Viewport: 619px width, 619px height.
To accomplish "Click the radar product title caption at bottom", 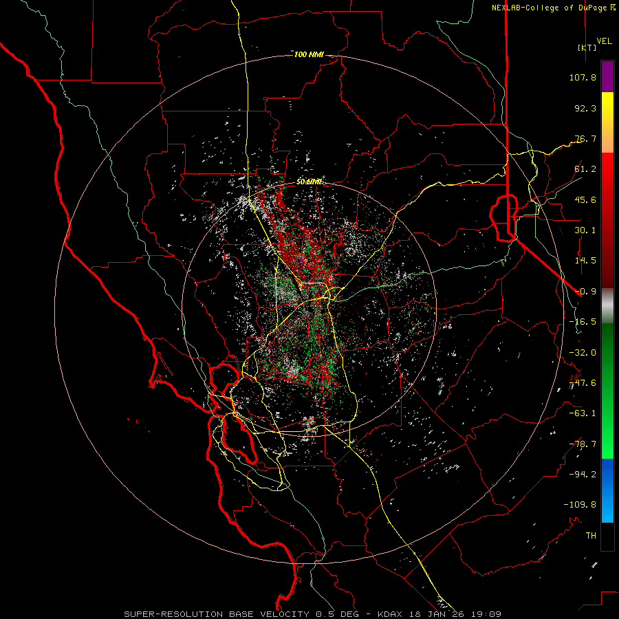I will tap(313, 614).
